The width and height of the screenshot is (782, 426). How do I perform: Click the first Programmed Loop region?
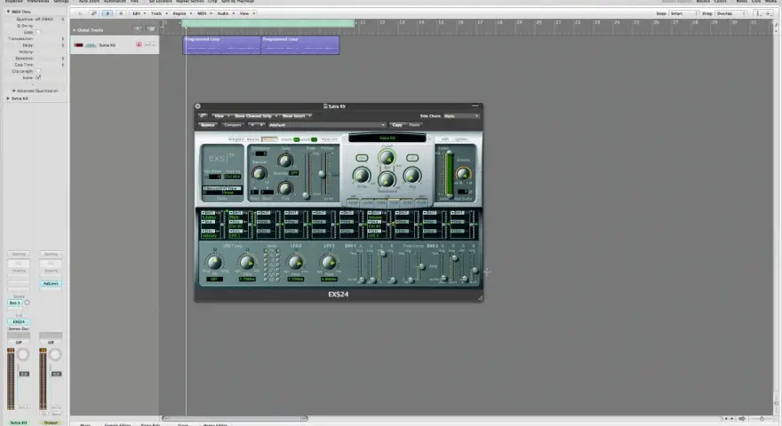pos(221,45)
